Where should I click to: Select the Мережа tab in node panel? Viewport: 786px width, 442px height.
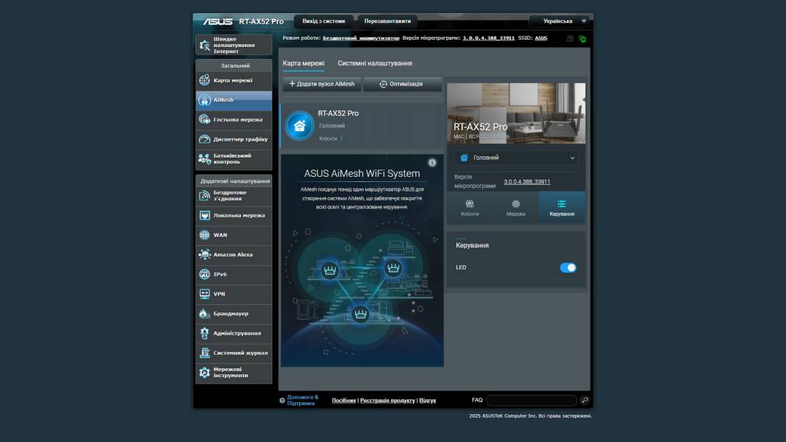(515, 208)
